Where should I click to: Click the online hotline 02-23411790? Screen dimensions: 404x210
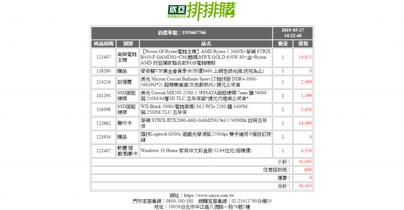(x=244, y=201)
